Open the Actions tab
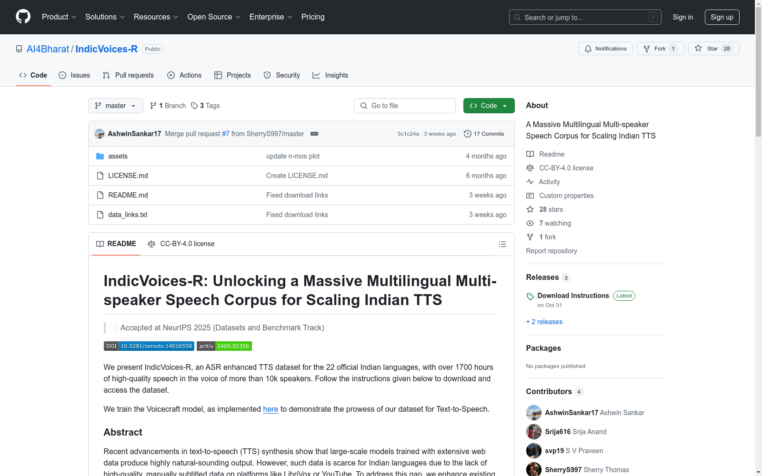The image size is (762, 476). pyautogui.click(x=184, y=75)
